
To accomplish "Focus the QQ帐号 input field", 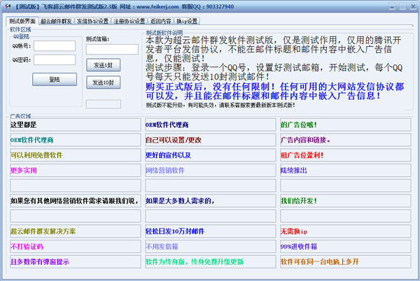I will pos(55,46).
